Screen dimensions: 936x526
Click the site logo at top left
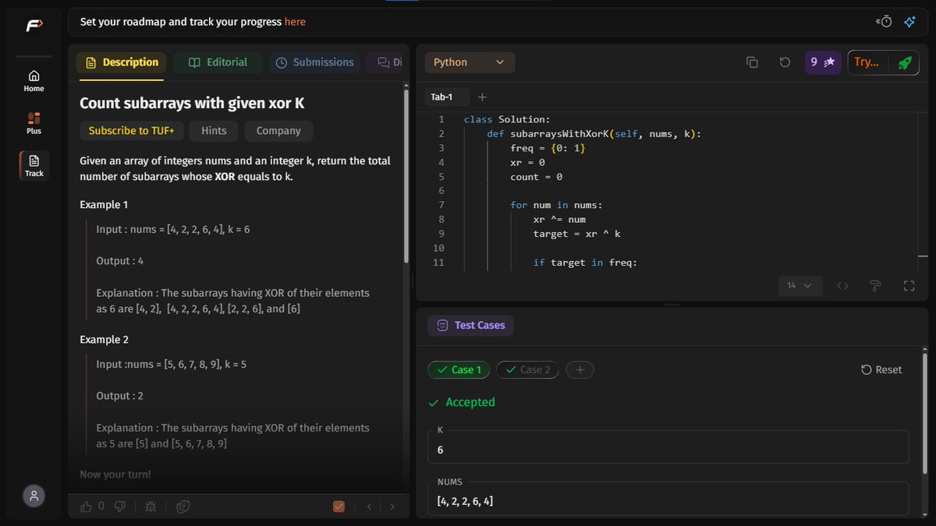[x=34, y=25]
